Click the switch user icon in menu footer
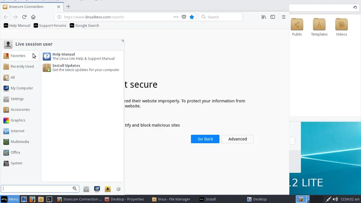The width and height of the screenshot is (361, 203). point(108,189)
